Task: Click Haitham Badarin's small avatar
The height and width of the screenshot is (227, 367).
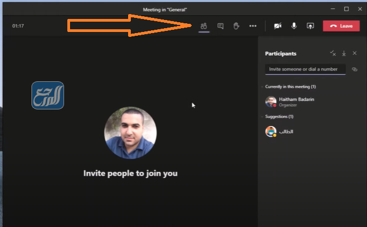Action: [270, 101]
